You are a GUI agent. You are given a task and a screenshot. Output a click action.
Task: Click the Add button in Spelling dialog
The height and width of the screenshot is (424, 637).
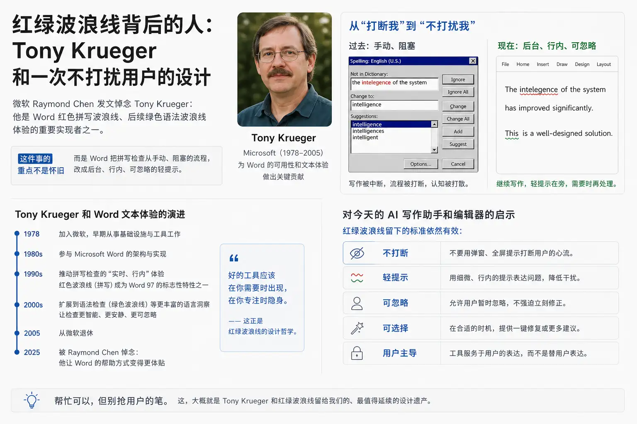pyautogui.click(x=458, y=132)
